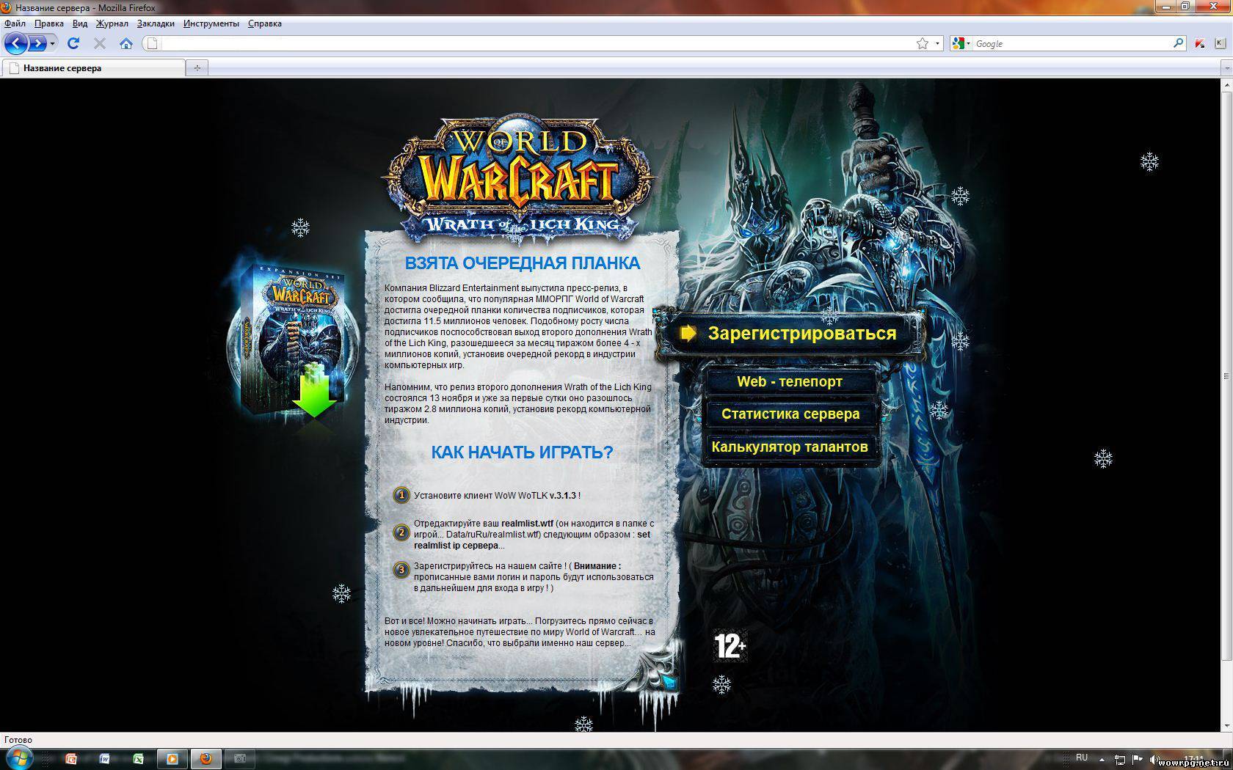Open the Kaspersky red K toolbar icon
1233x770 pixels.
coord(1200,43)
